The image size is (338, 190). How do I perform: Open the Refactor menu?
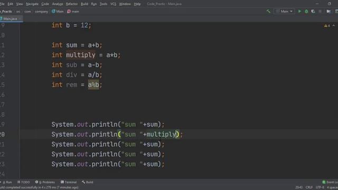[72, 4]
